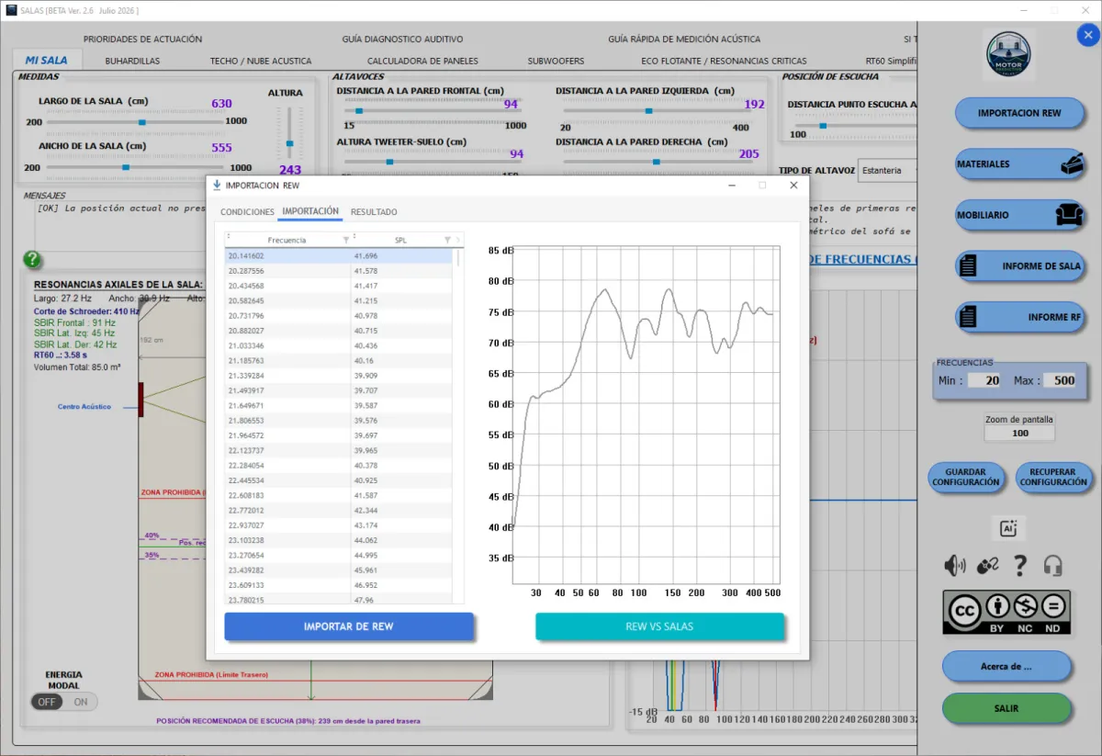Close the side panel with blue X

(x=1088, y=35)
